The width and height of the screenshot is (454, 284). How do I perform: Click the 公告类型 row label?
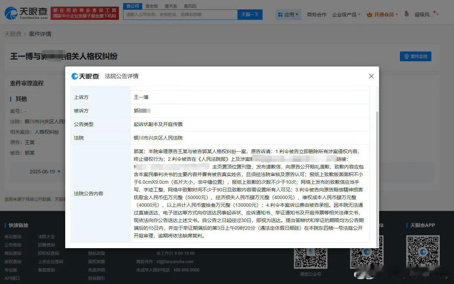[84, 124]
